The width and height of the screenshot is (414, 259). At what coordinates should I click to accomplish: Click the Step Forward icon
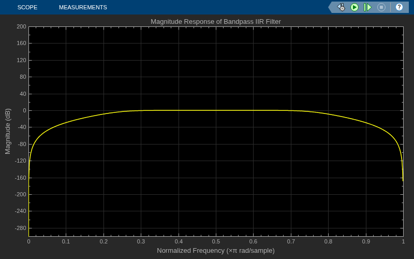point(367,7)
